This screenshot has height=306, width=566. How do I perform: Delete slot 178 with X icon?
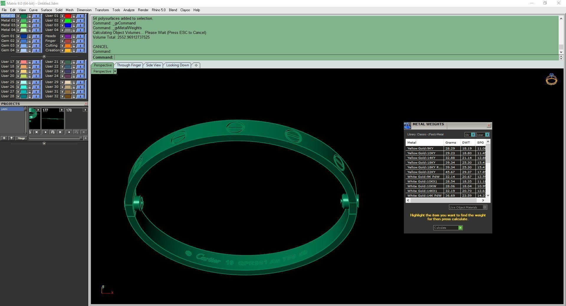84,132
